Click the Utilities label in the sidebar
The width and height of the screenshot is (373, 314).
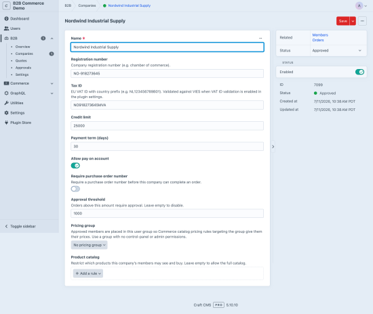pyautogui.click(x=17, y=103)
